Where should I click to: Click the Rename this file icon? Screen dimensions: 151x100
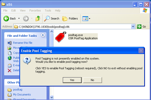coord(10,43)
